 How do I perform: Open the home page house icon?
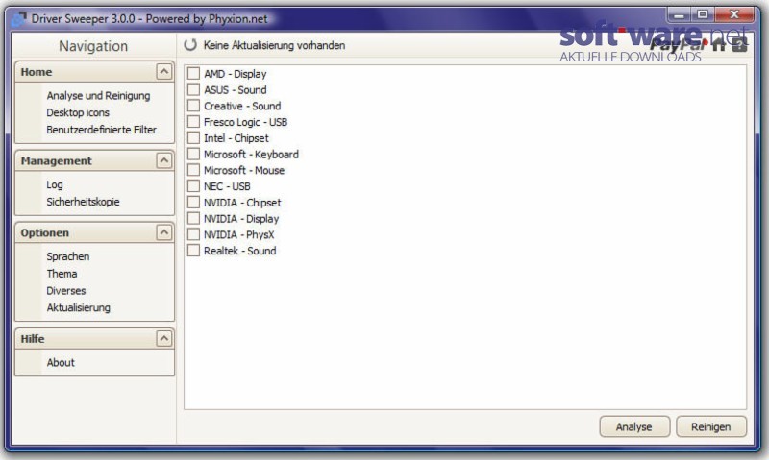(x=719, y=45)
